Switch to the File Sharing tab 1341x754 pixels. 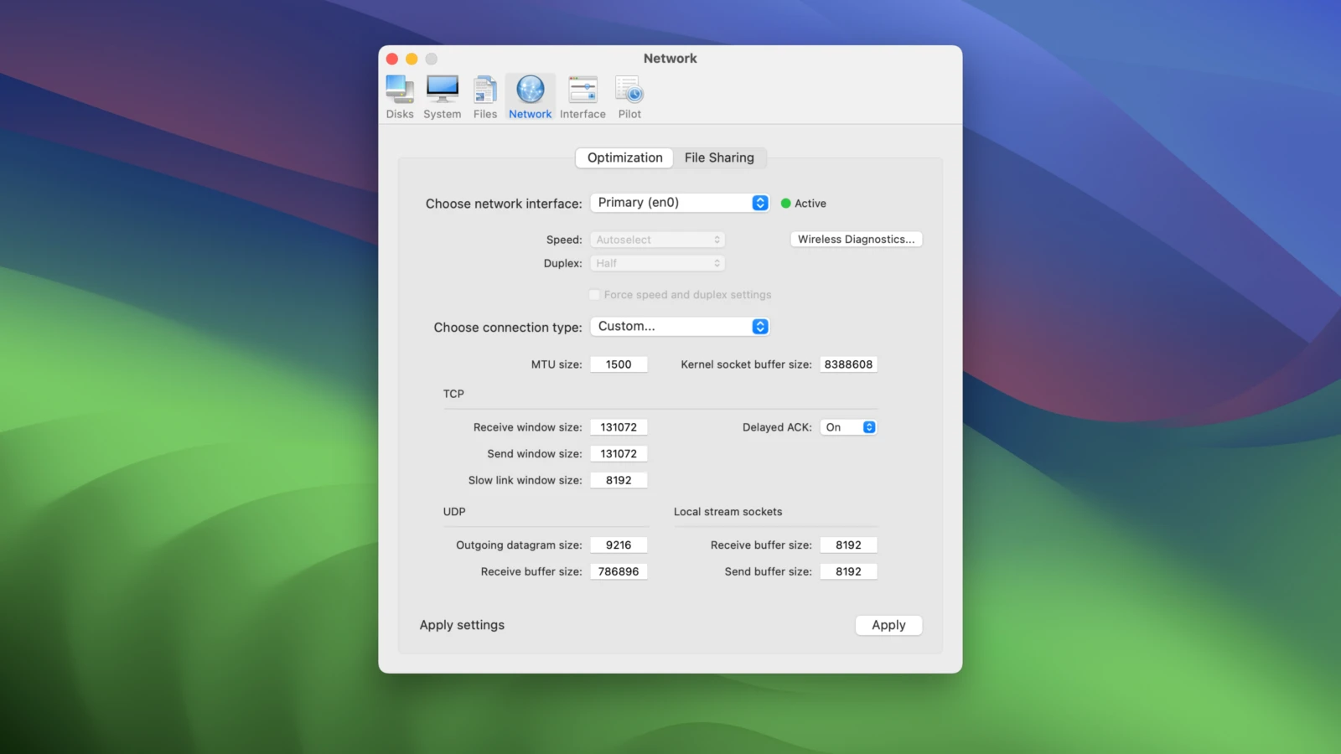point(719,158)
